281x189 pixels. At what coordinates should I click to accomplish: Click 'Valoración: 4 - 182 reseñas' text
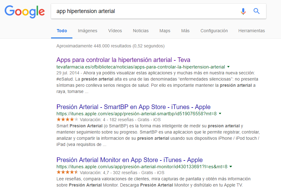107,120
